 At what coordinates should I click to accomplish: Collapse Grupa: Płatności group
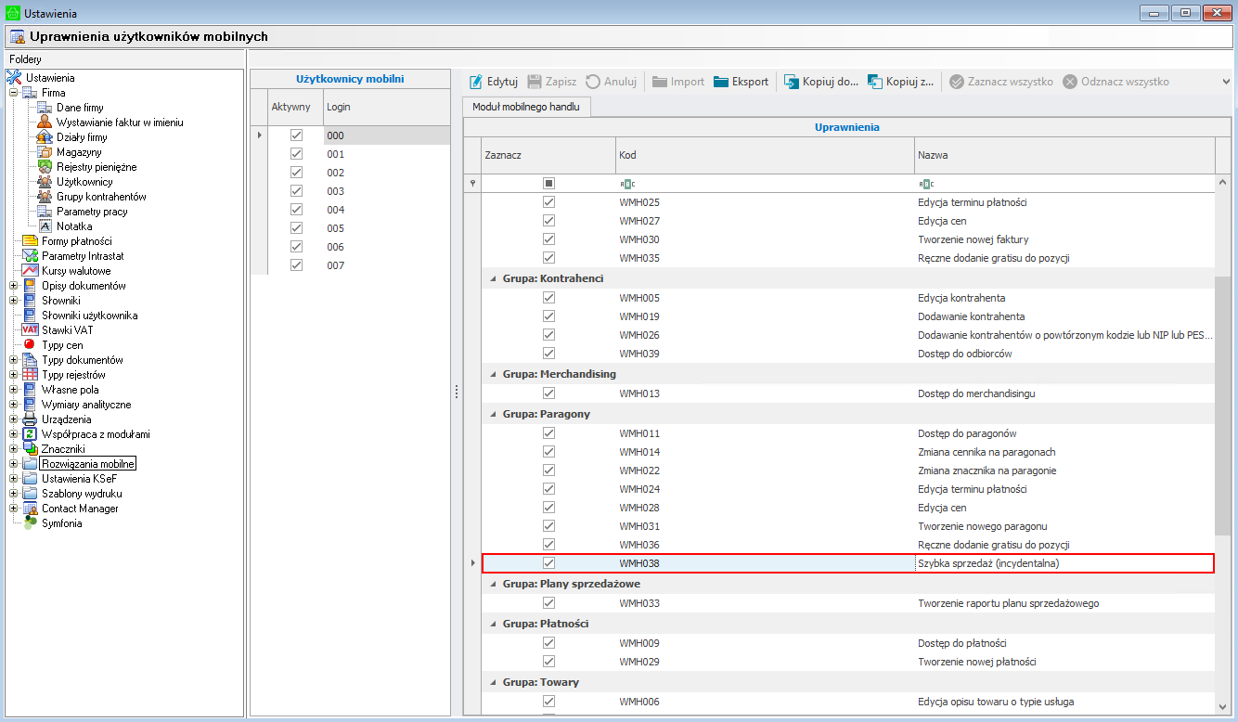[492, 624]
